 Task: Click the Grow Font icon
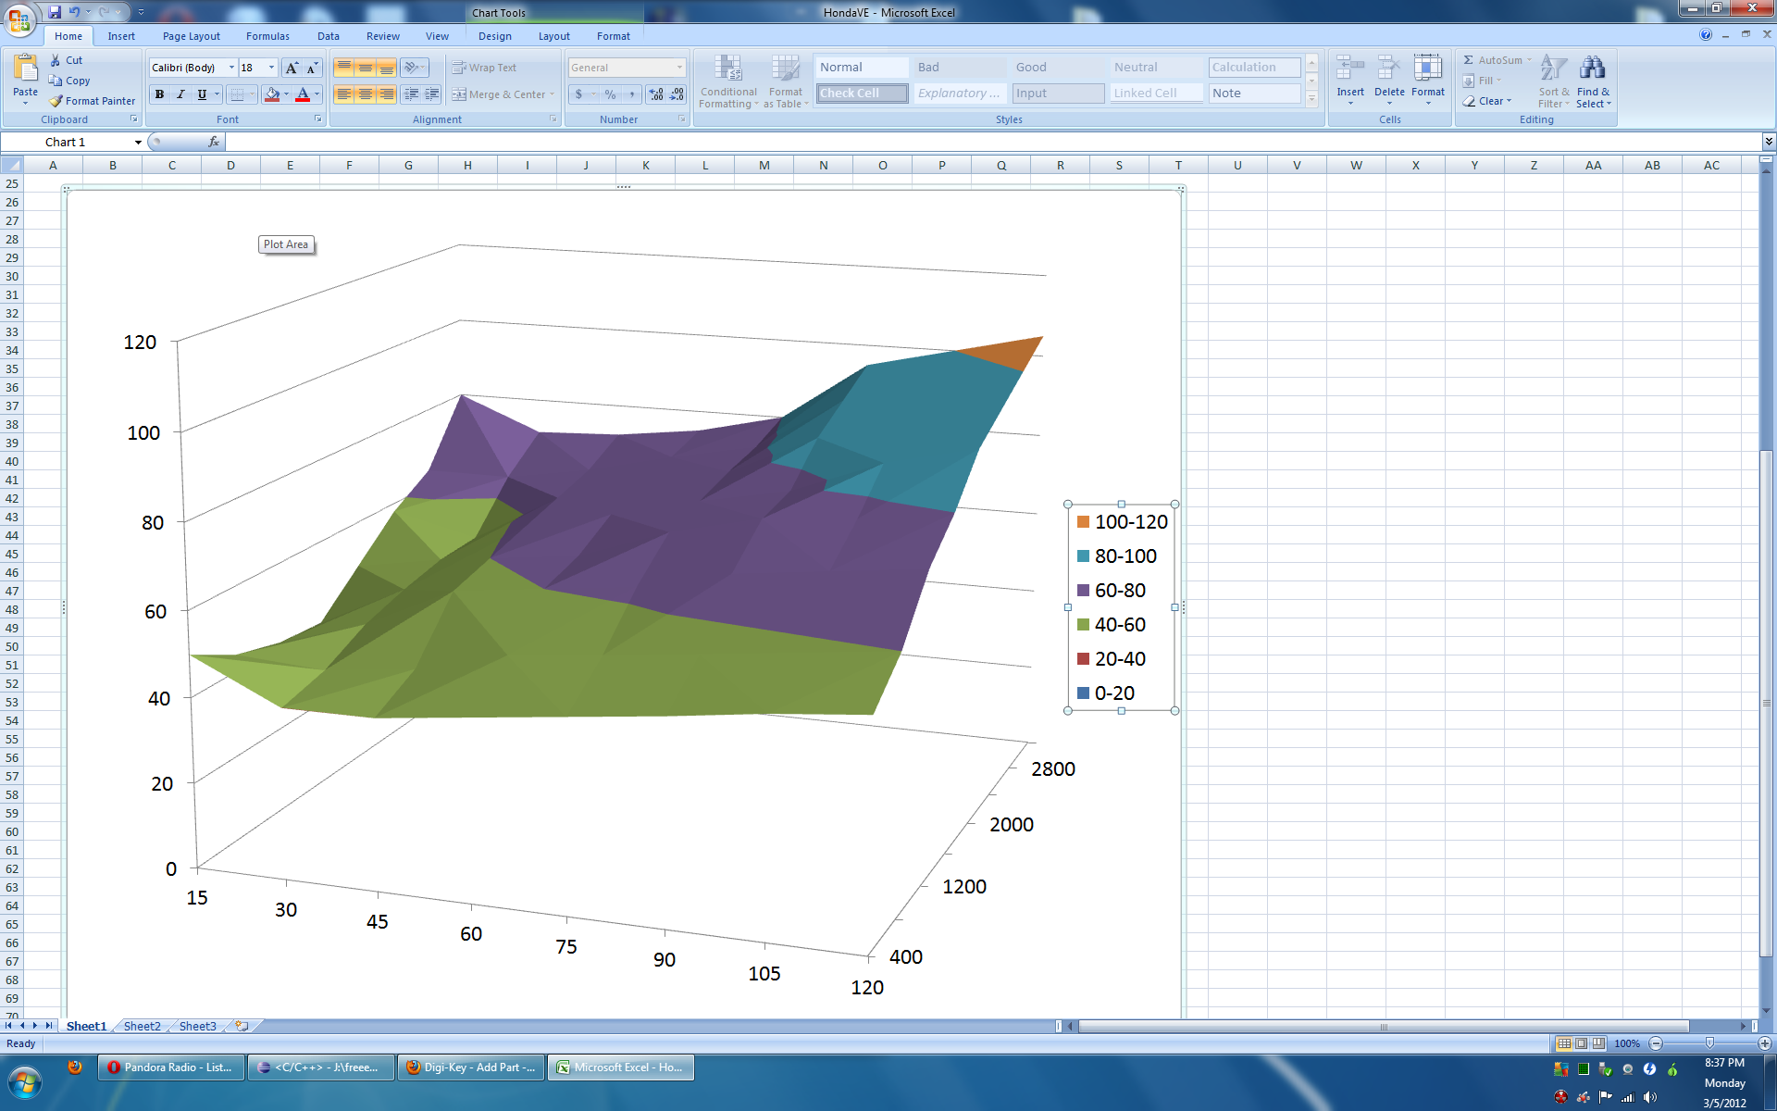click(292, 68)
